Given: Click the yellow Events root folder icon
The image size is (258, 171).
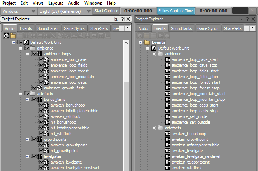Looking at the screenshot, I should pyautogui.click(x=147, y=42).
